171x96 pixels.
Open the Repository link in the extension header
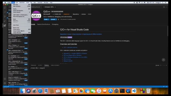[x=76, y=14]
